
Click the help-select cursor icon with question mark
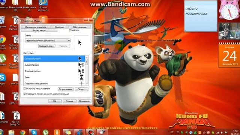pyautogui.click(x=81, y=65)
